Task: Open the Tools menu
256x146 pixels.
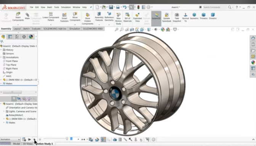Action: (x=57, y=7)
